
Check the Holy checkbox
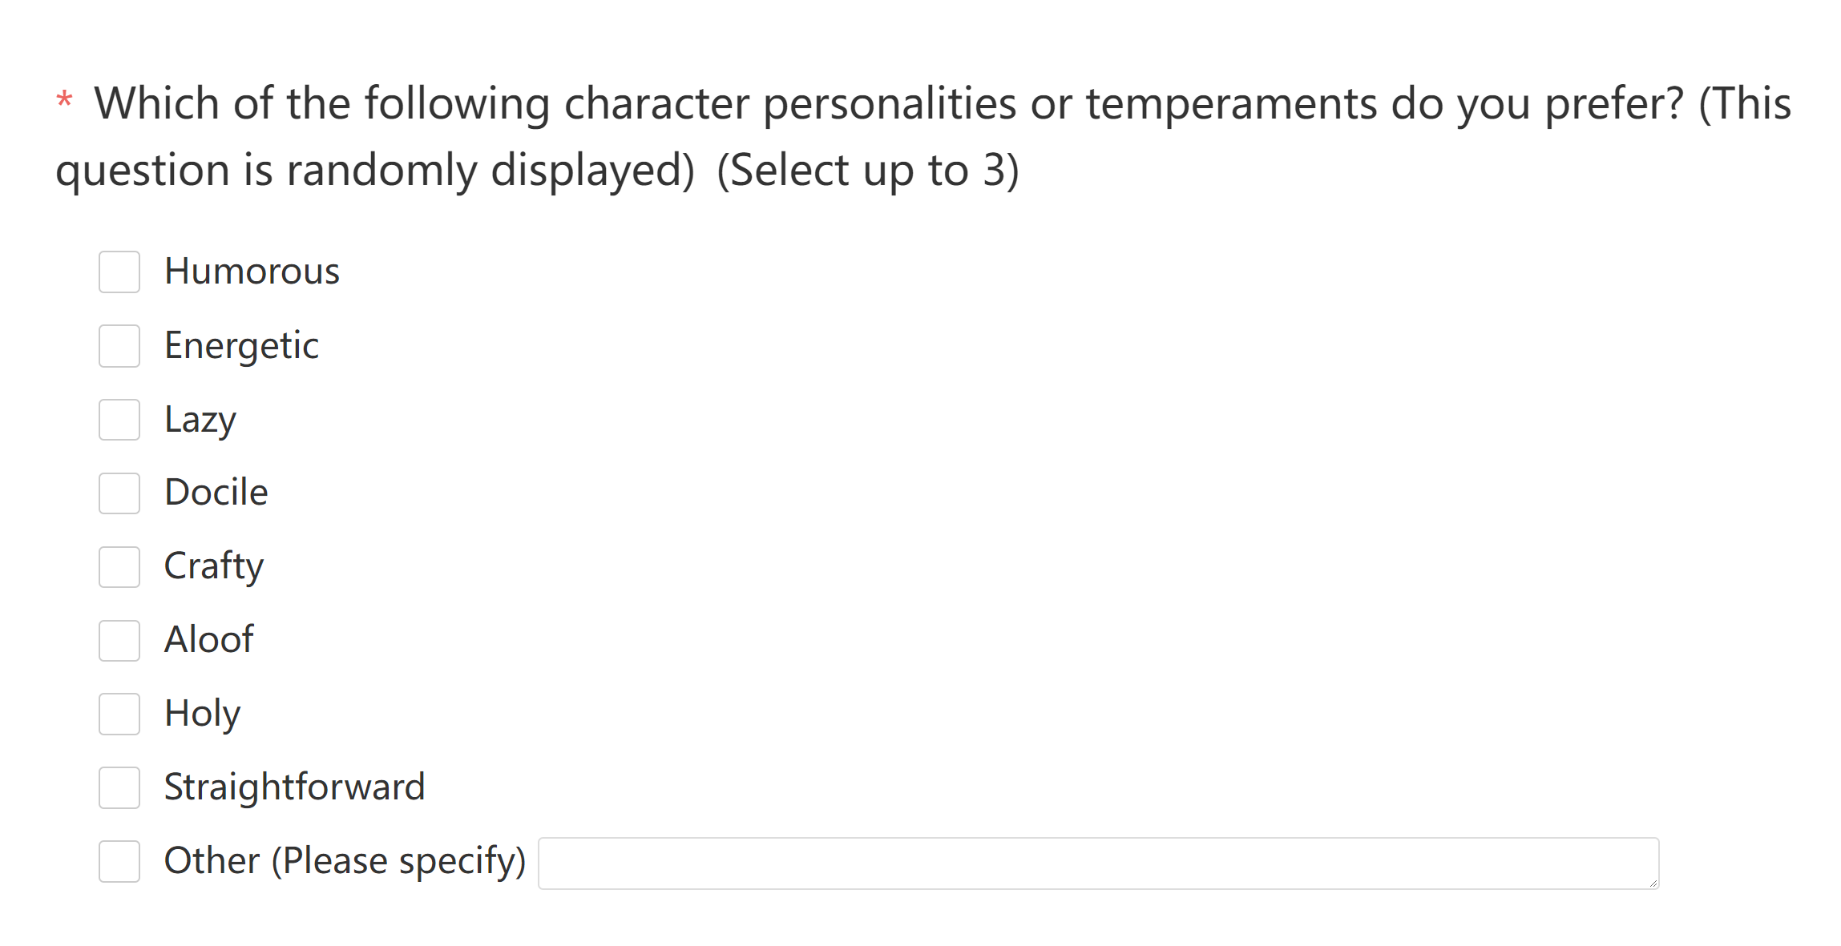(119, 715)
